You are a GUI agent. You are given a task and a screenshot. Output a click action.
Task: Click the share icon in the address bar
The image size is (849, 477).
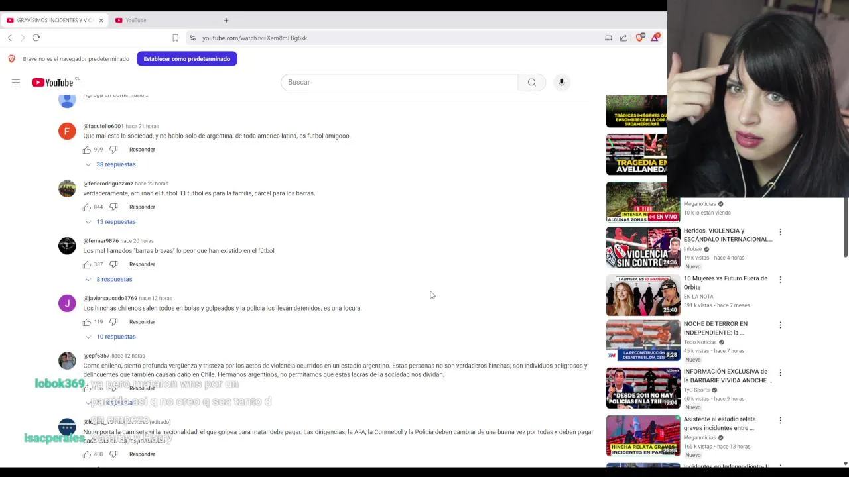pyautogui.click(x=623, y=38)
